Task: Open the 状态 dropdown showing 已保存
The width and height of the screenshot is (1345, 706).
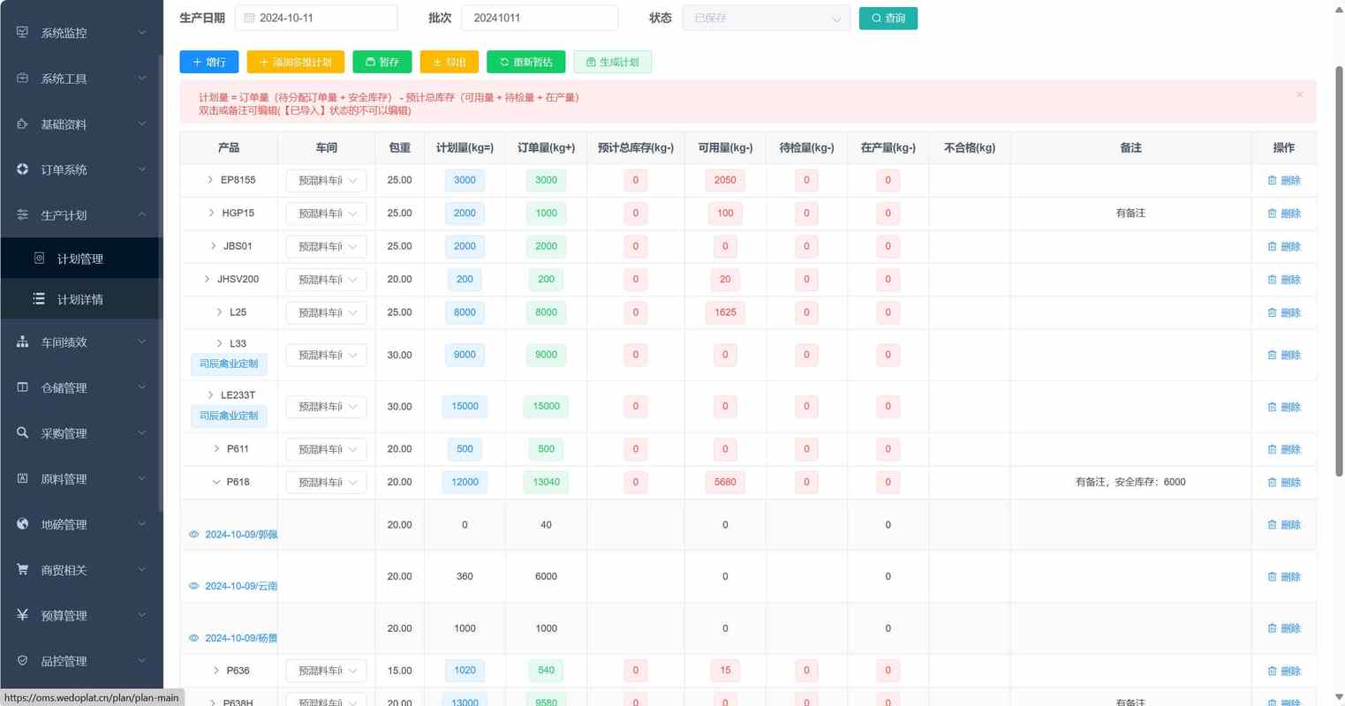Action: (x=766, y=18)
